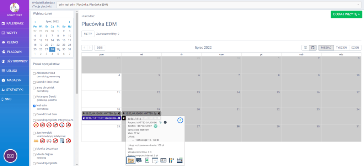Expand the Lekarz Test user menu
Screen dimensions: 364x166
14,15
